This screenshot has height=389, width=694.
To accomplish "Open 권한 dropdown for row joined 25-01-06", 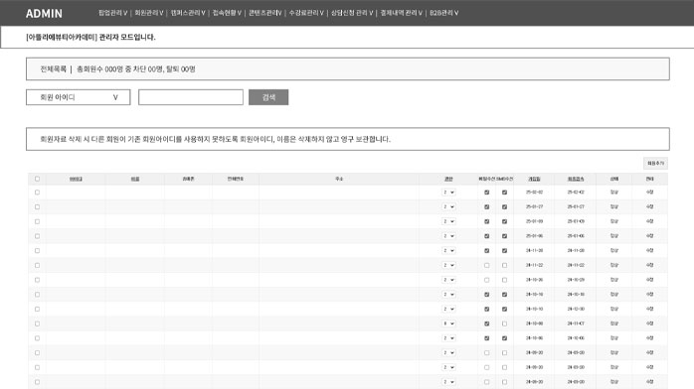I will [448, 236].
